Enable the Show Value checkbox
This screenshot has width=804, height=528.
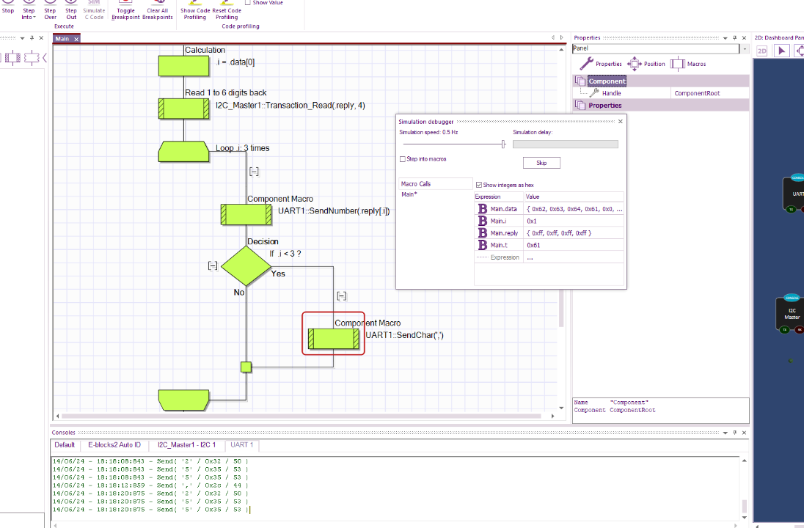coord(248,2)
